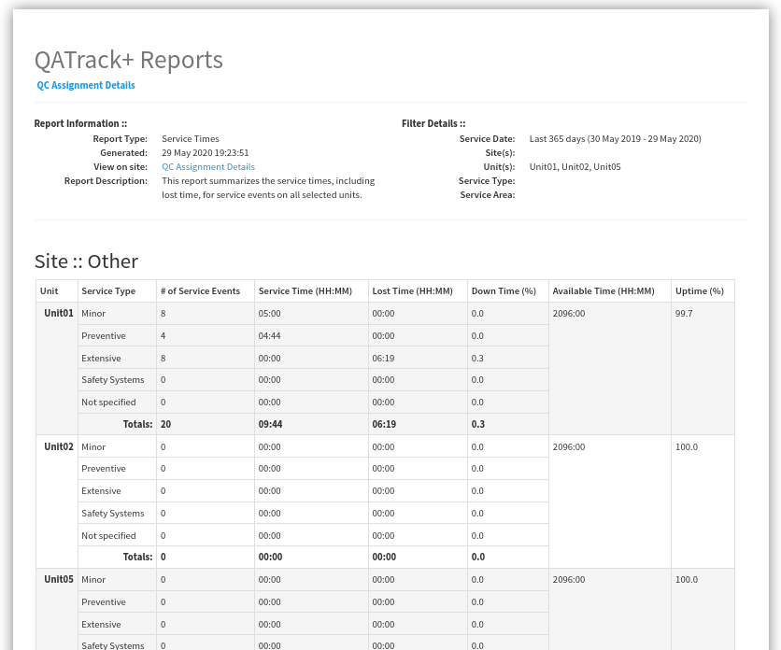The image size is (781, 650).
Task: Click the 05:00 service time in Unit01 Minor row
Action: [269, 314]
